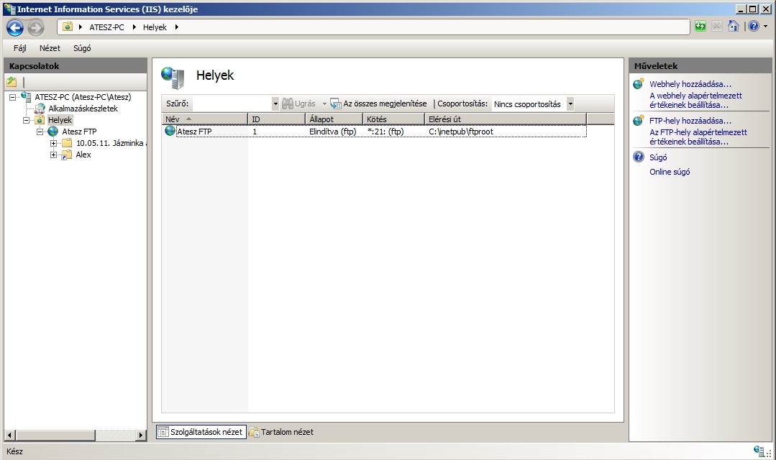Click A webhely alapértelmezett értékeinek beállítása link
Screen dimensions: 776x460
[696, 100]
